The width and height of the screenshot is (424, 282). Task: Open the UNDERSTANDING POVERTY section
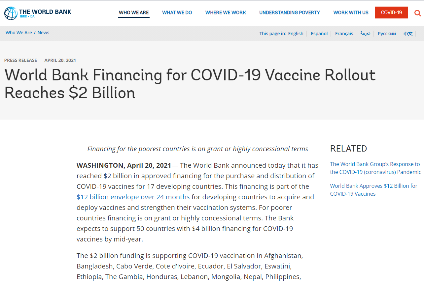[x=290, y=12]
